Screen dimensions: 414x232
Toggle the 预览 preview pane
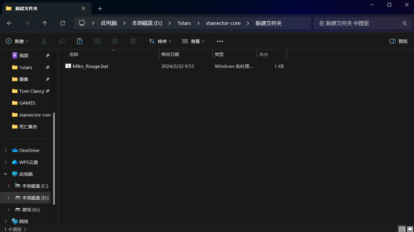click(x=398, y=41)
